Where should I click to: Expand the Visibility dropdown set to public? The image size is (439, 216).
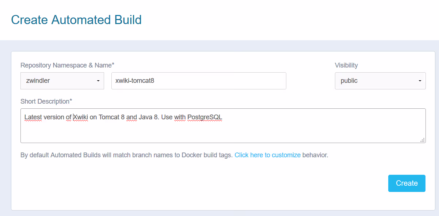point(380,81)
